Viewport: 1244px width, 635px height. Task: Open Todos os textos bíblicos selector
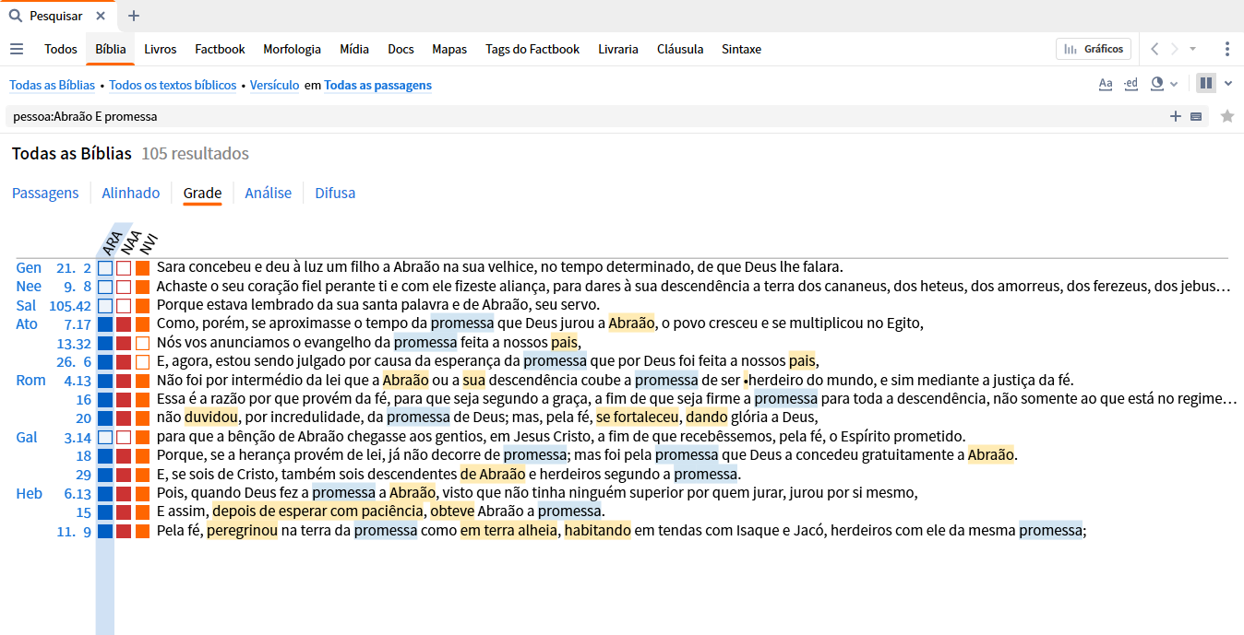[173, 85]
